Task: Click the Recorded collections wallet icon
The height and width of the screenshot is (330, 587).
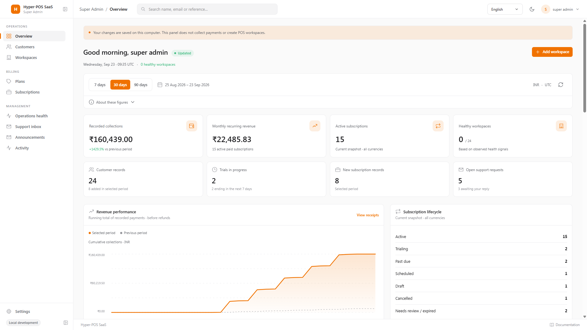Action: (192, 126)
